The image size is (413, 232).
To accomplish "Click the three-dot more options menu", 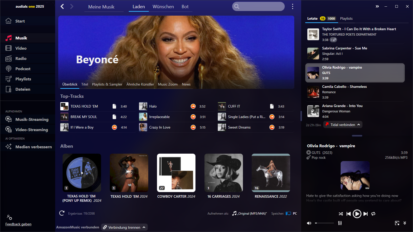I will click(x=292, y=7).
